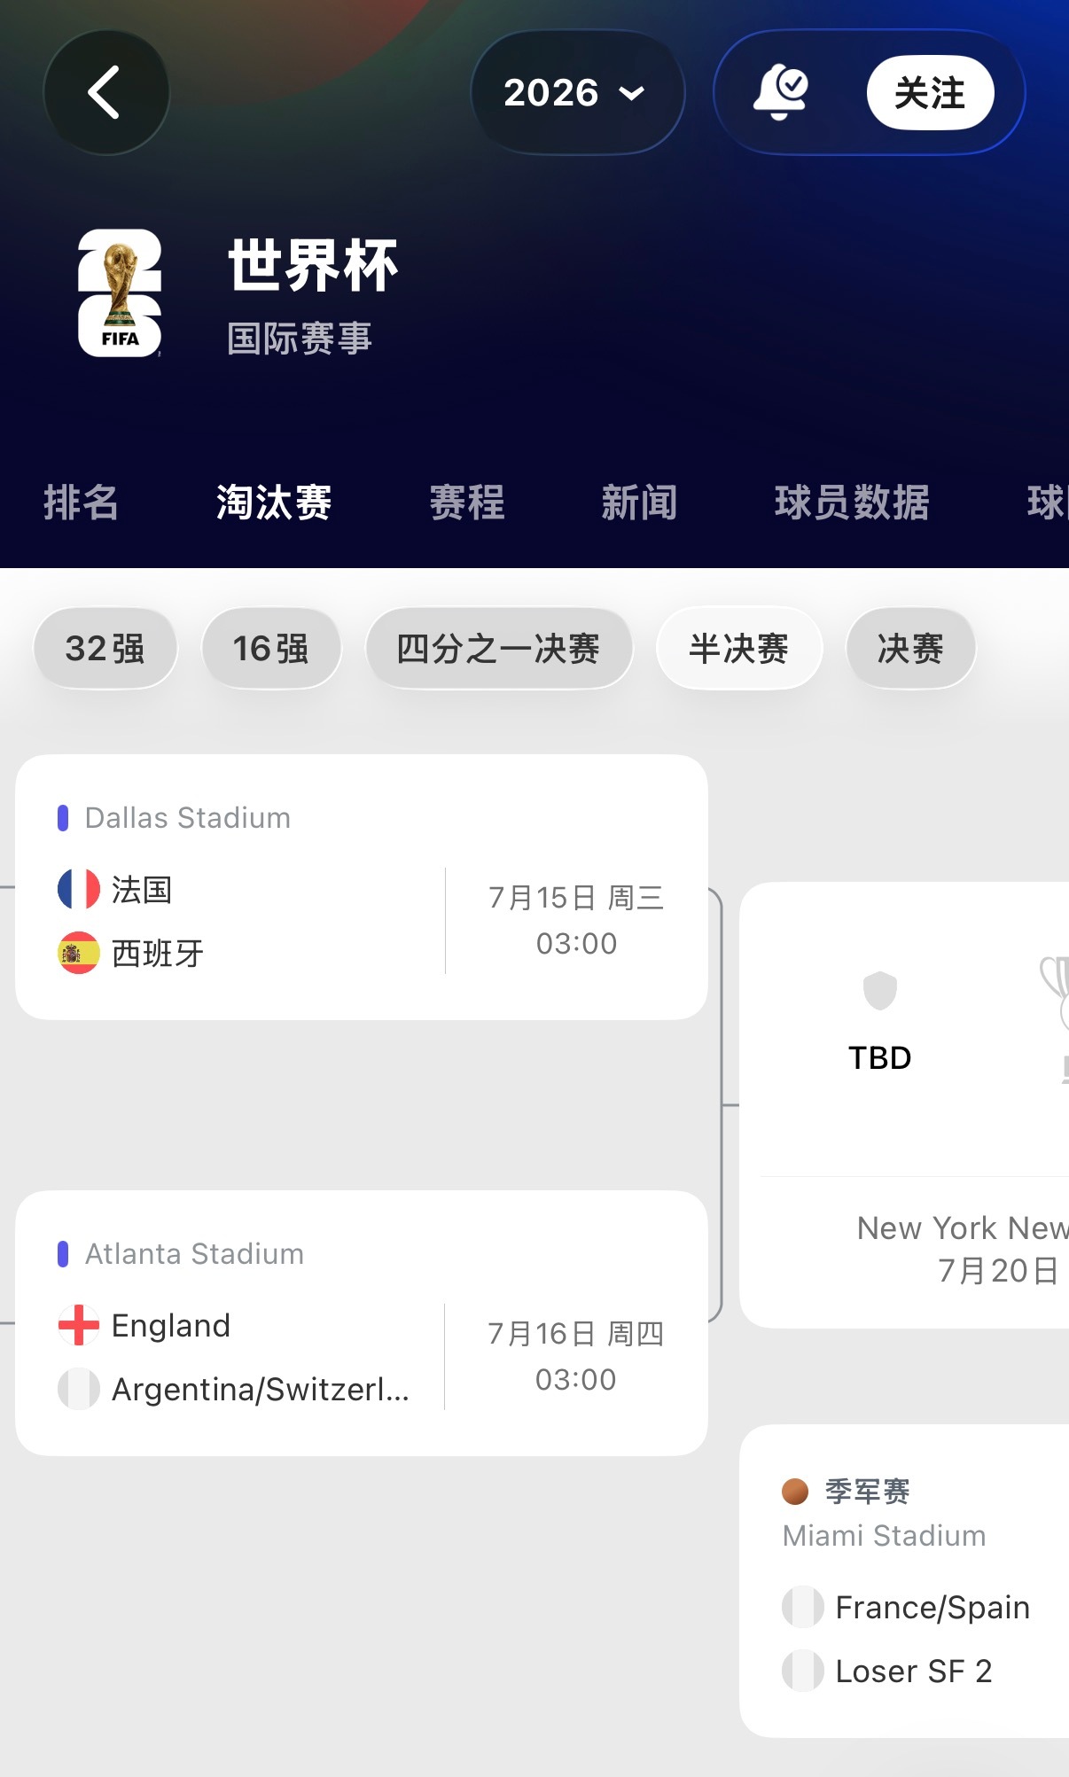1069x1777 pixels.
Task: Tap the TBD shield icon
Action: click(880, 990)
